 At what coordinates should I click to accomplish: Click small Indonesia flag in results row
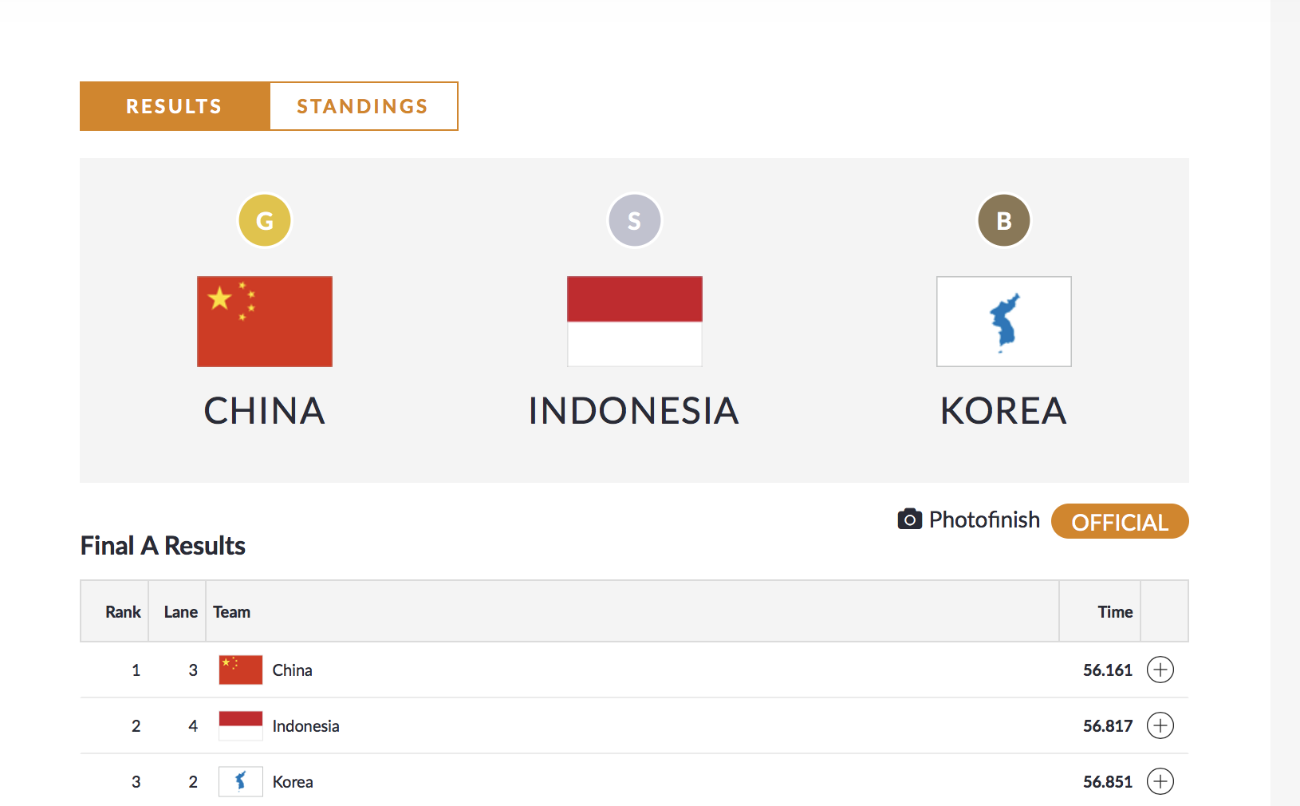coord(241,725)
